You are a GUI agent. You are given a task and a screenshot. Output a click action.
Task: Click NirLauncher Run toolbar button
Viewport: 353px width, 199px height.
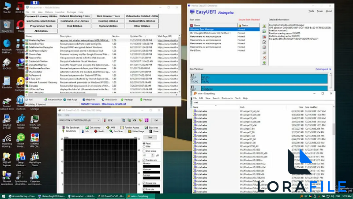[x=29, y=99]
